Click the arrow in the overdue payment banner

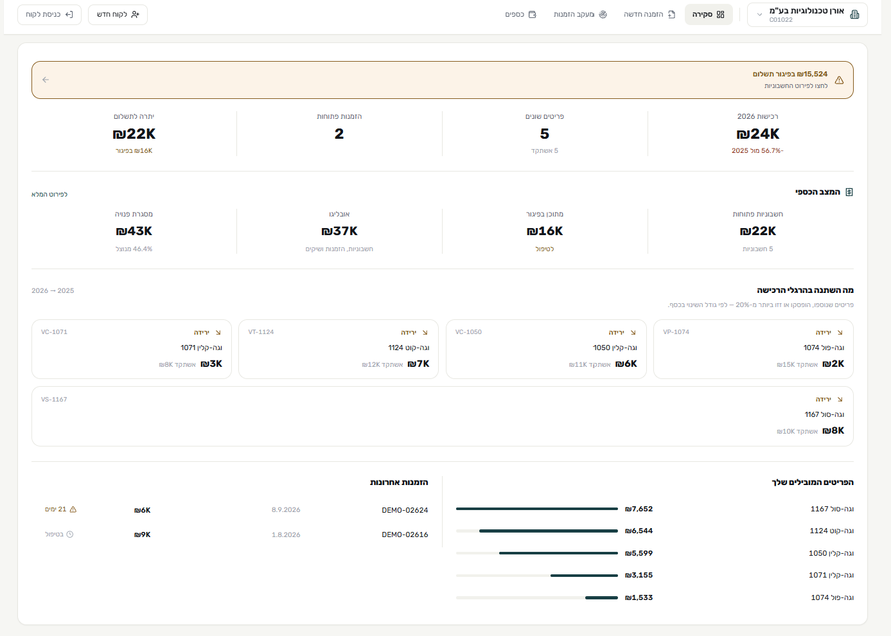pyautogui.click(x=46, y=80)
